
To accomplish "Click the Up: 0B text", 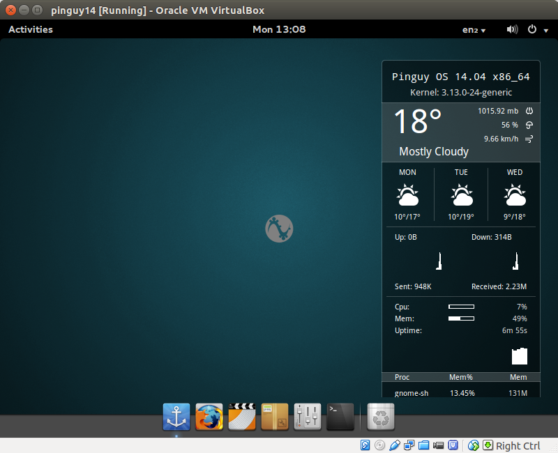I will tap(406, 237).
